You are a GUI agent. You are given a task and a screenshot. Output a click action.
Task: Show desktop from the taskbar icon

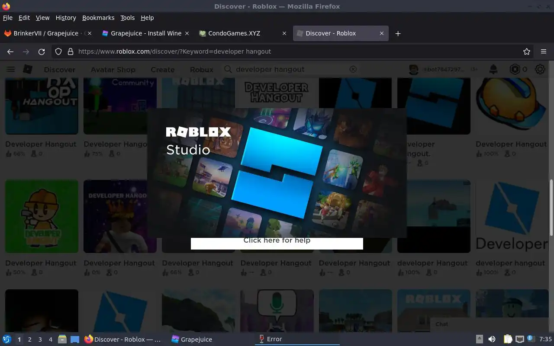pyautogui.click(x=75, y=340)
